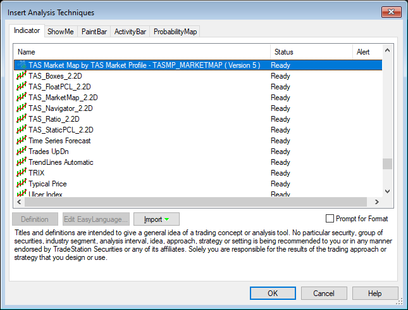Select the TAS_FloatPCL_2.2D name

click(x=59, y=87)
